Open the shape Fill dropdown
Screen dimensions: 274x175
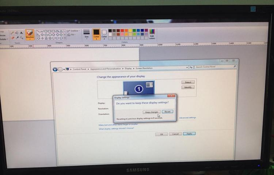pos(71,35)
